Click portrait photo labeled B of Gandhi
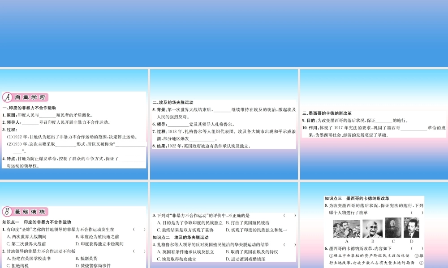Image resolution: width=448 pixels, height=268 pixels. tap(373, 229)
